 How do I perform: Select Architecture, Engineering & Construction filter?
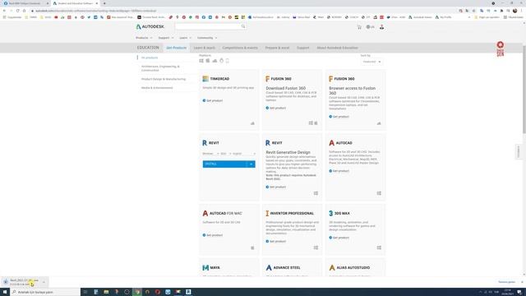pos(160,68)
